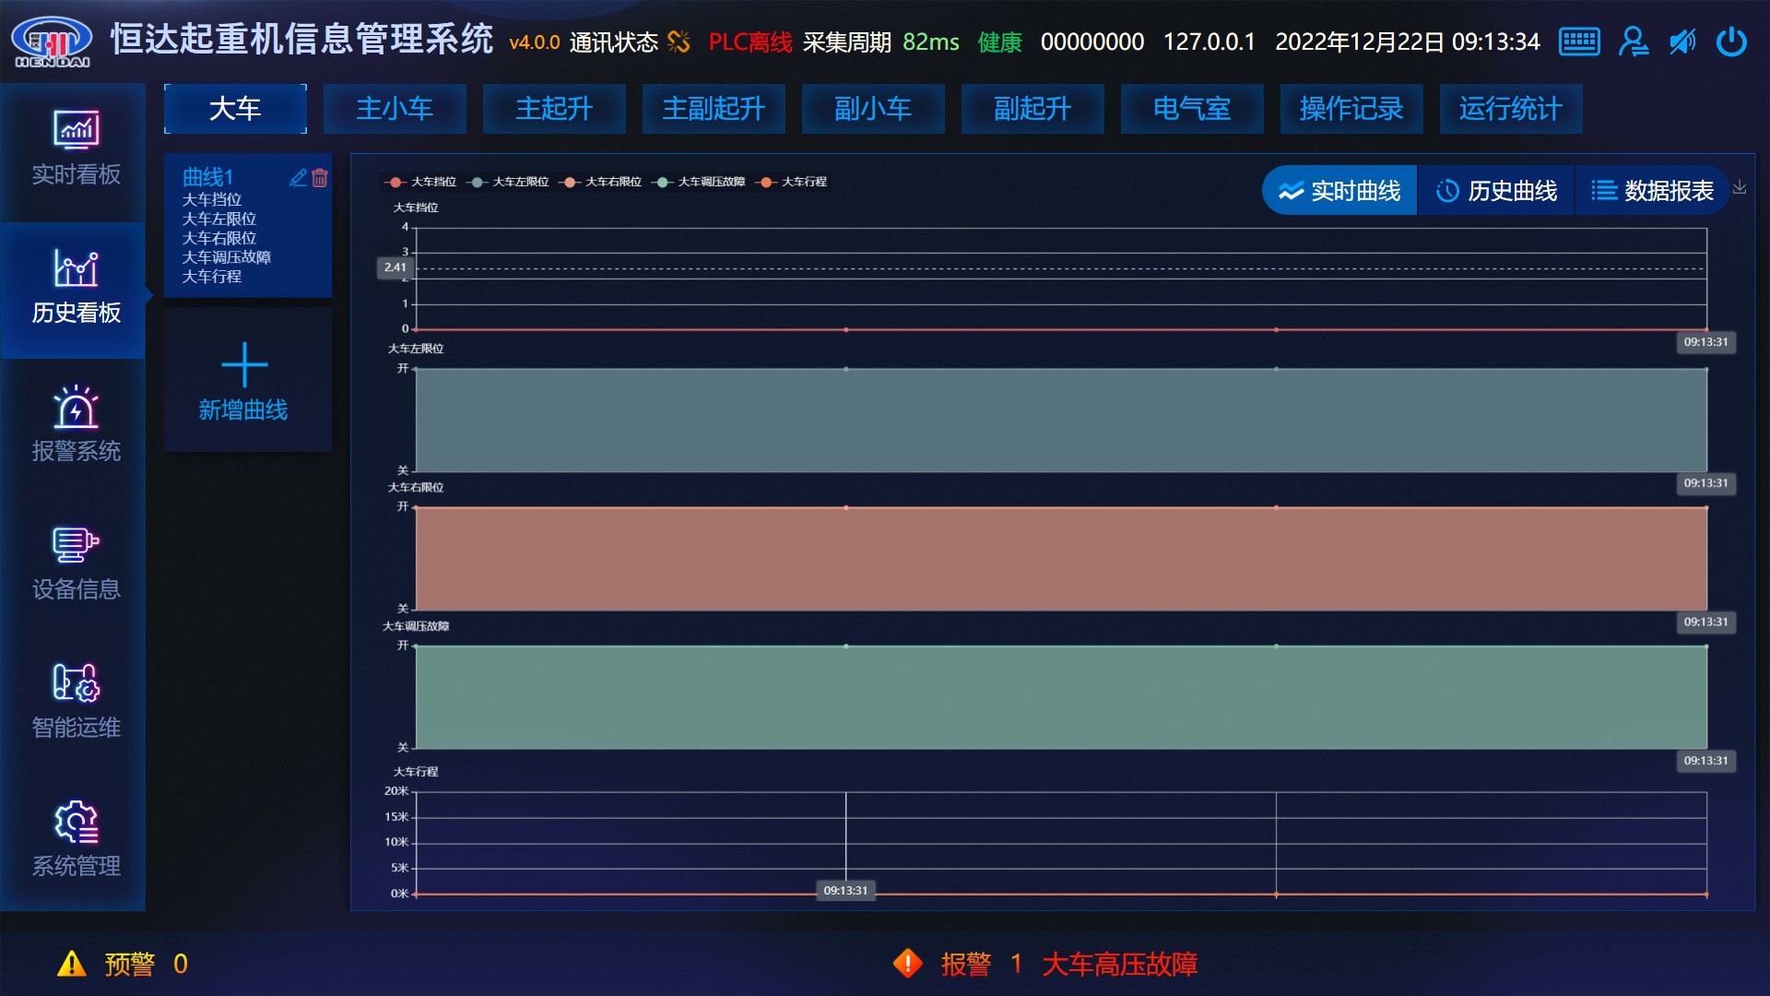Click 大车行程 in the 曲线1 list
The height and width of the screenshot is (996, 1770).
pos(212,277)
